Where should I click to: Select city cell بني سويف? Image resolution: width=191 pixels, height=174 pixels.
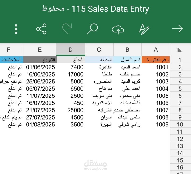(x=99, y=96)
